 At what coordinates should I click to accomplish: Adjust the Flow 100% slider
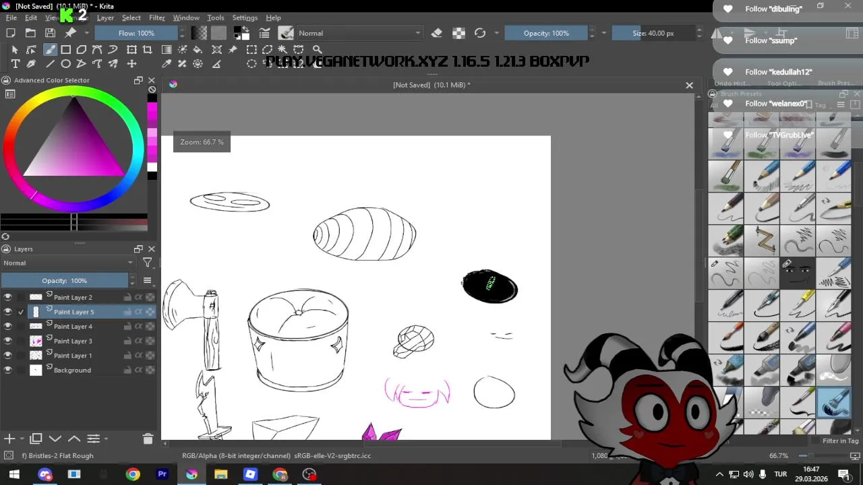(136, 33)
